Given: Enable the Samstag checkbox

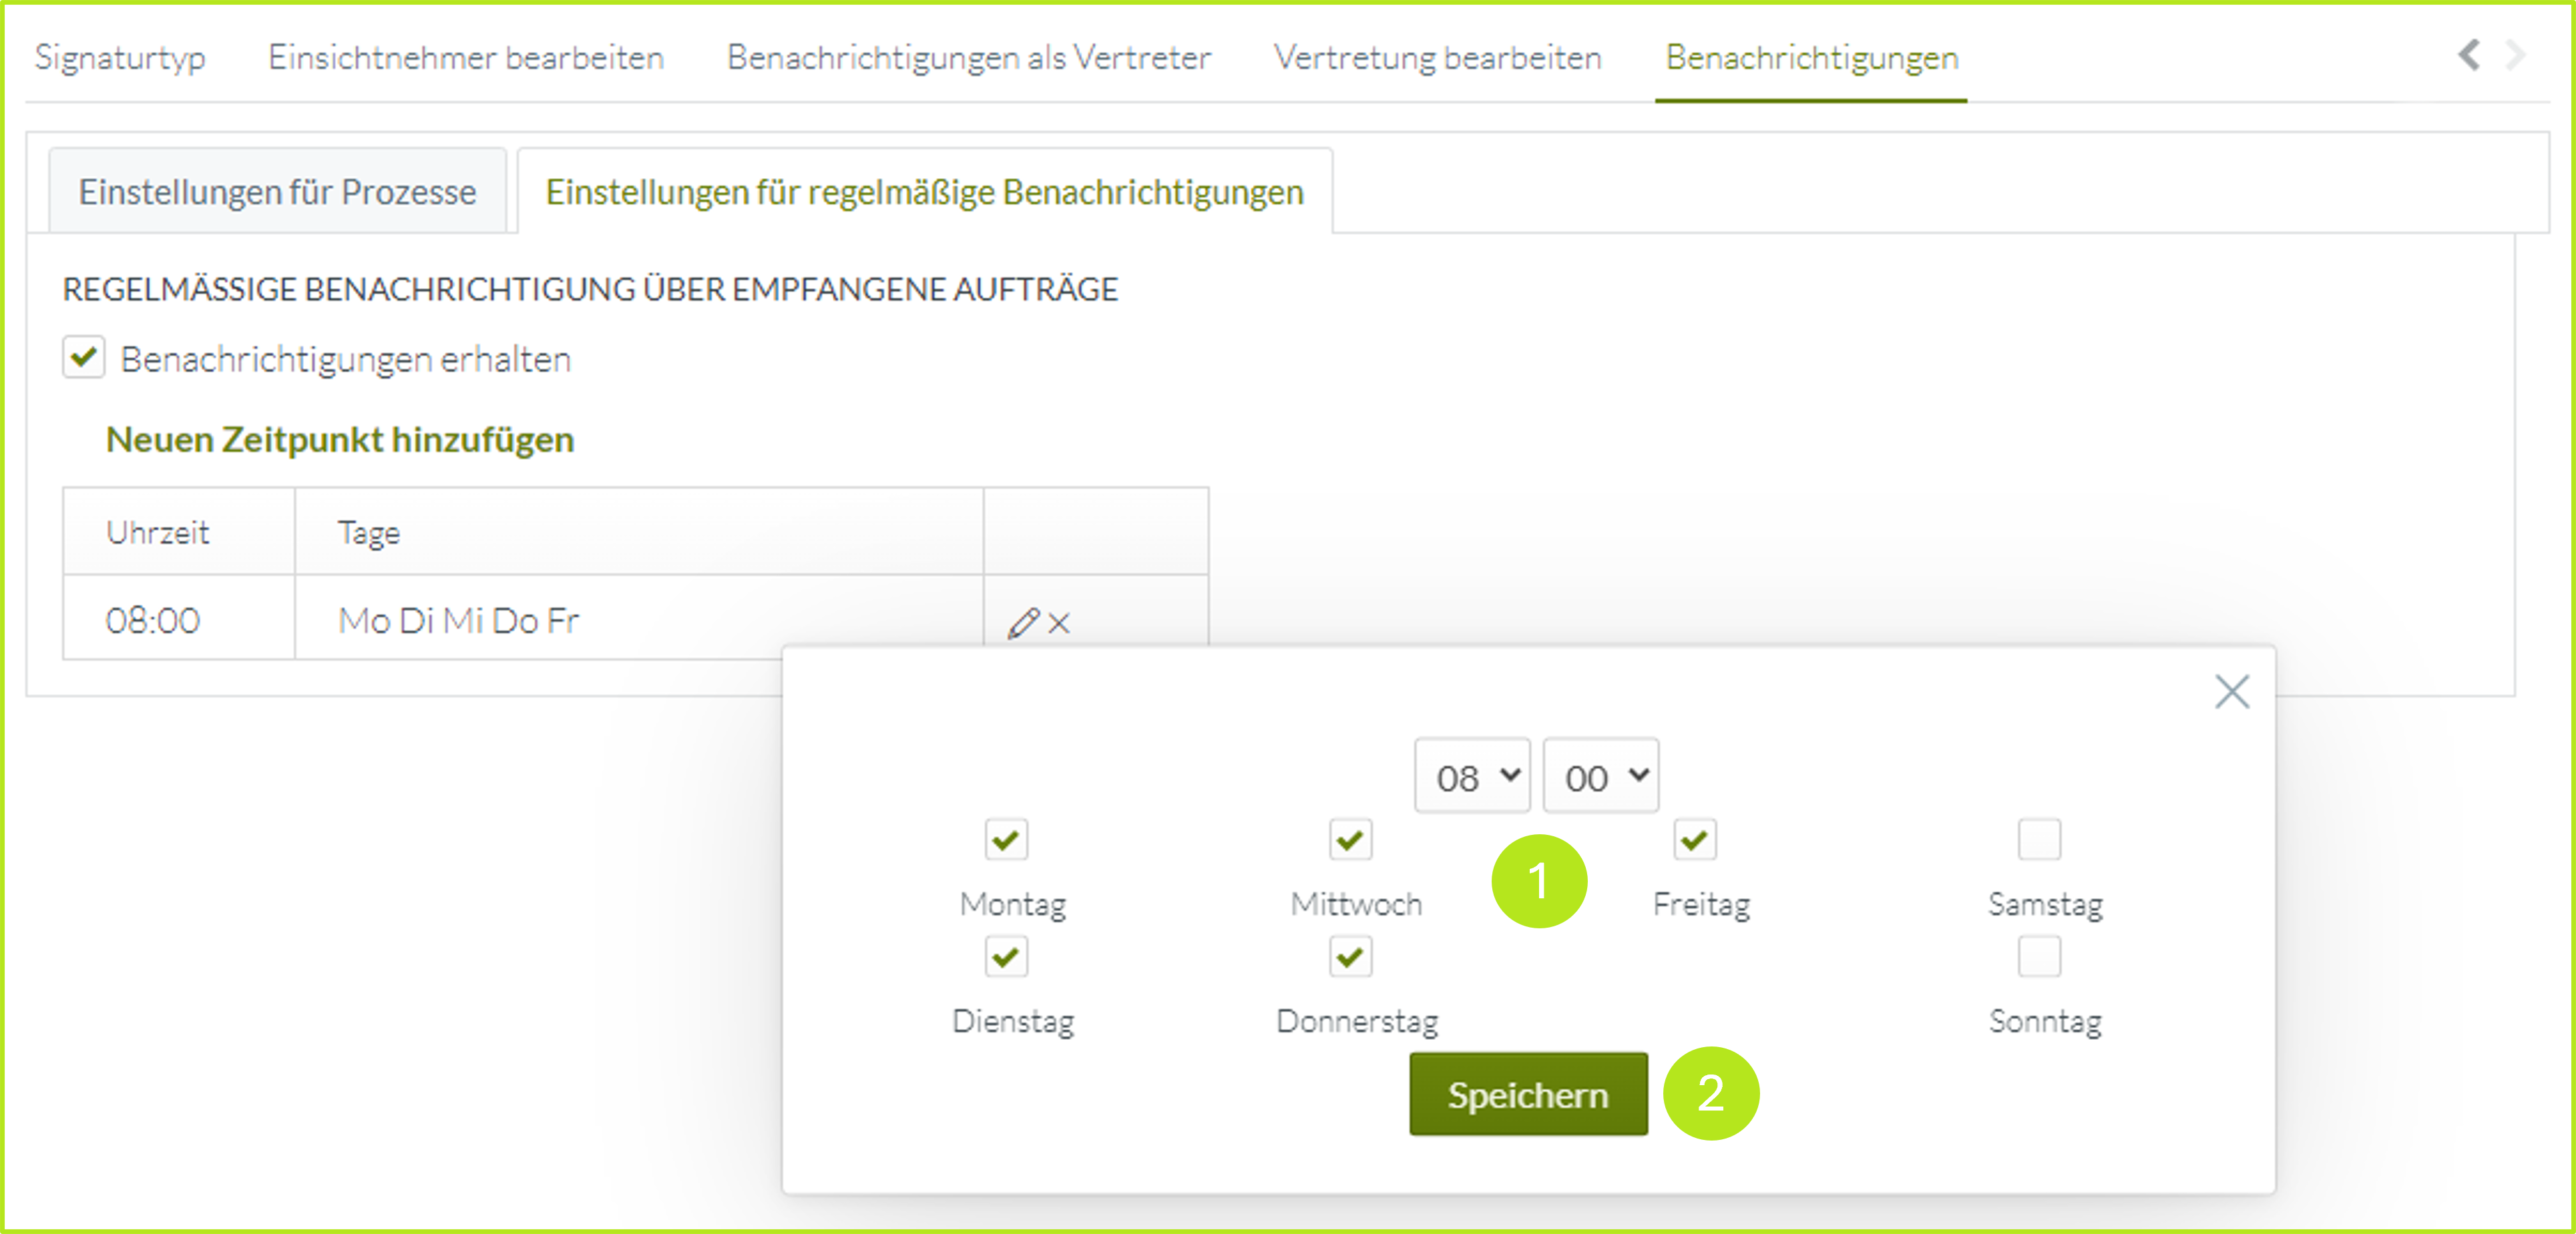Looking at the screenshot, I should (2039, 840).
